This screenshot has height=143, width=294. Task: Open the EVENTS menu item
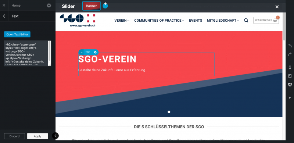pos(196,21)
